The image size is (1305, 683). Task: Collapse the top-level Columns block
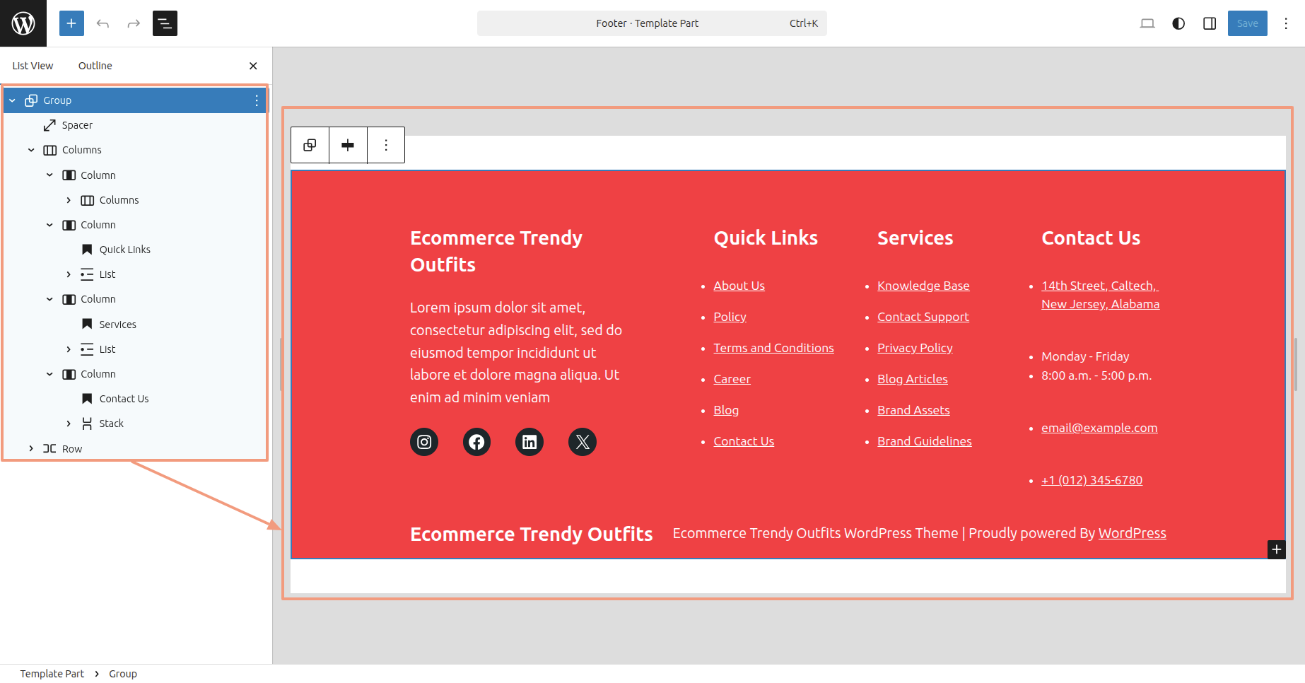[x=31, y=150]
